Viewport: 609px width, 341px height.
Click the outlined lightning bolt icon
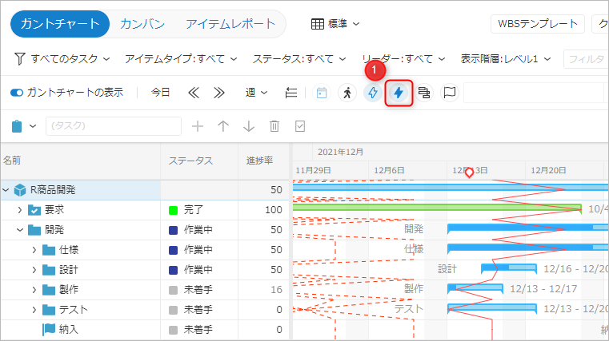[x=372, y=93]
